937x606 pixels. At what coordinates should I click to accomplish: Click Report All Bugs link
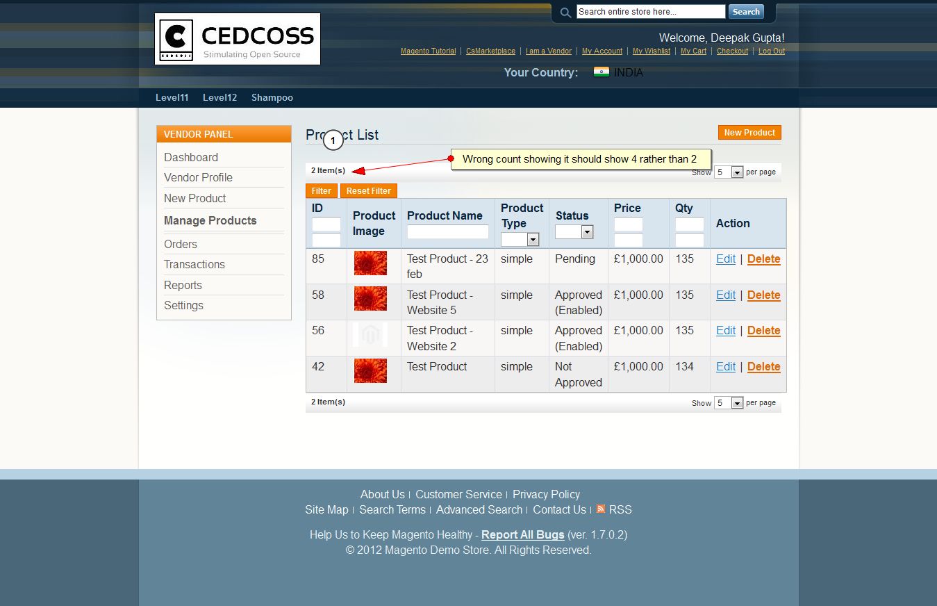(x=522, y=534)
